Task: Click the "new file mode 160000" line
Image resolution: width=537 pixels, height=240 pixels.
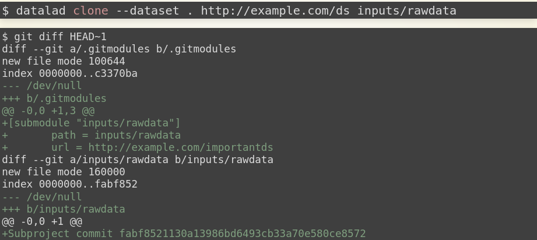Action: pyautogui.click(x=64, y=172)
